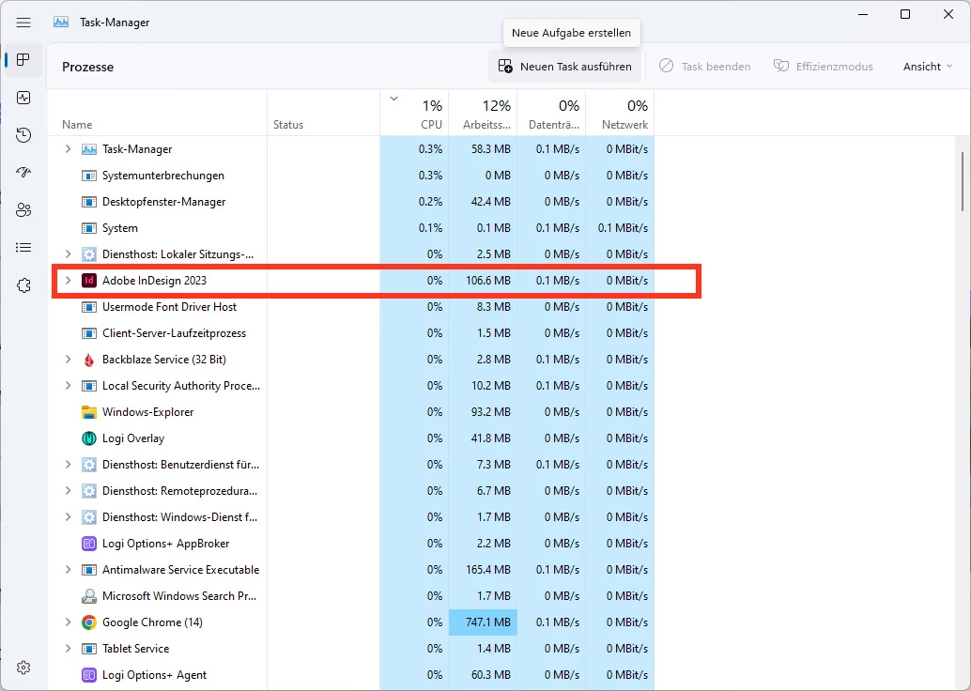The height and width of the screenshot is (691, 971).
Task: Open the Details list icon in sidebar
Action: click(x=23, y=248)
